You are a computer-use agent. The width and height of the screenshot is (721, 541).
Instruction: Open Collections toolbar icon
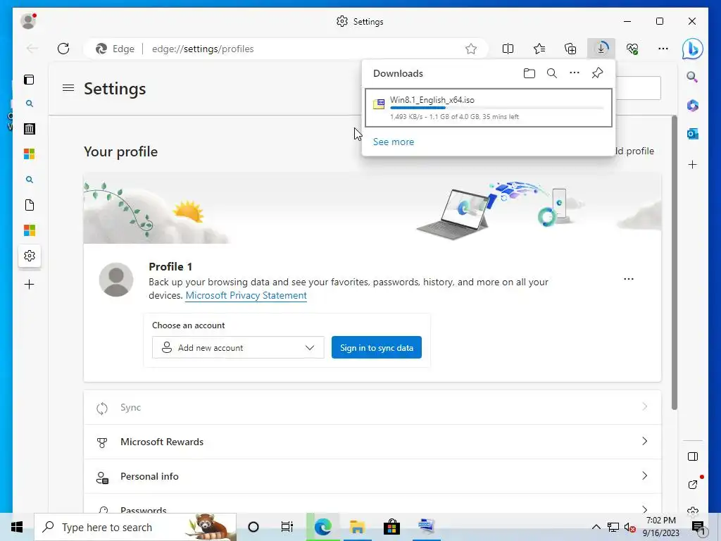(x=570, y=49)
